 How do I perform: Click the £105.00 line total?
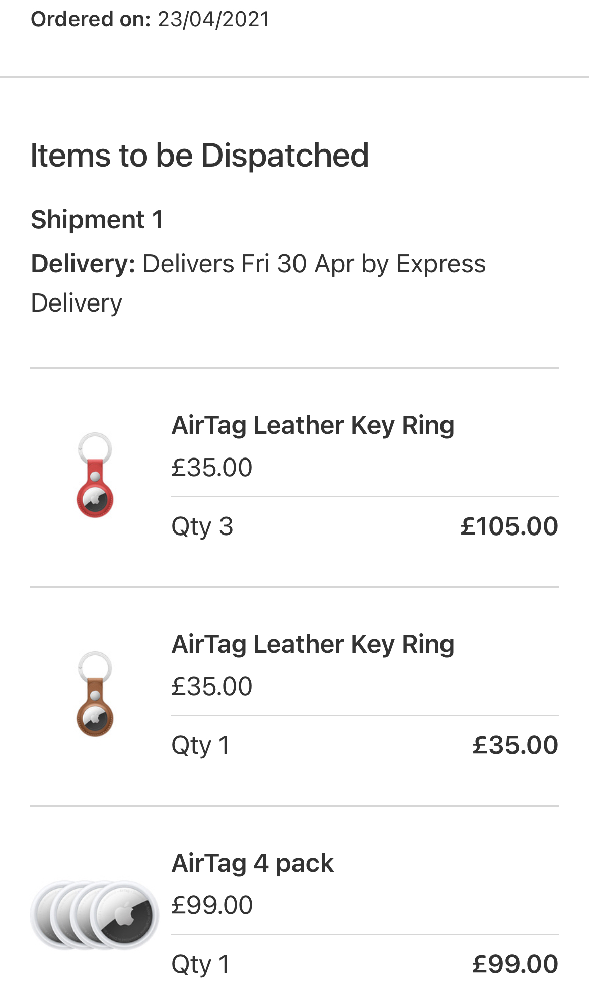click(509, 526)
